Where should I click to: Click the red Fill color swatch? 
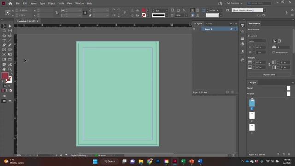pos(5,76)
